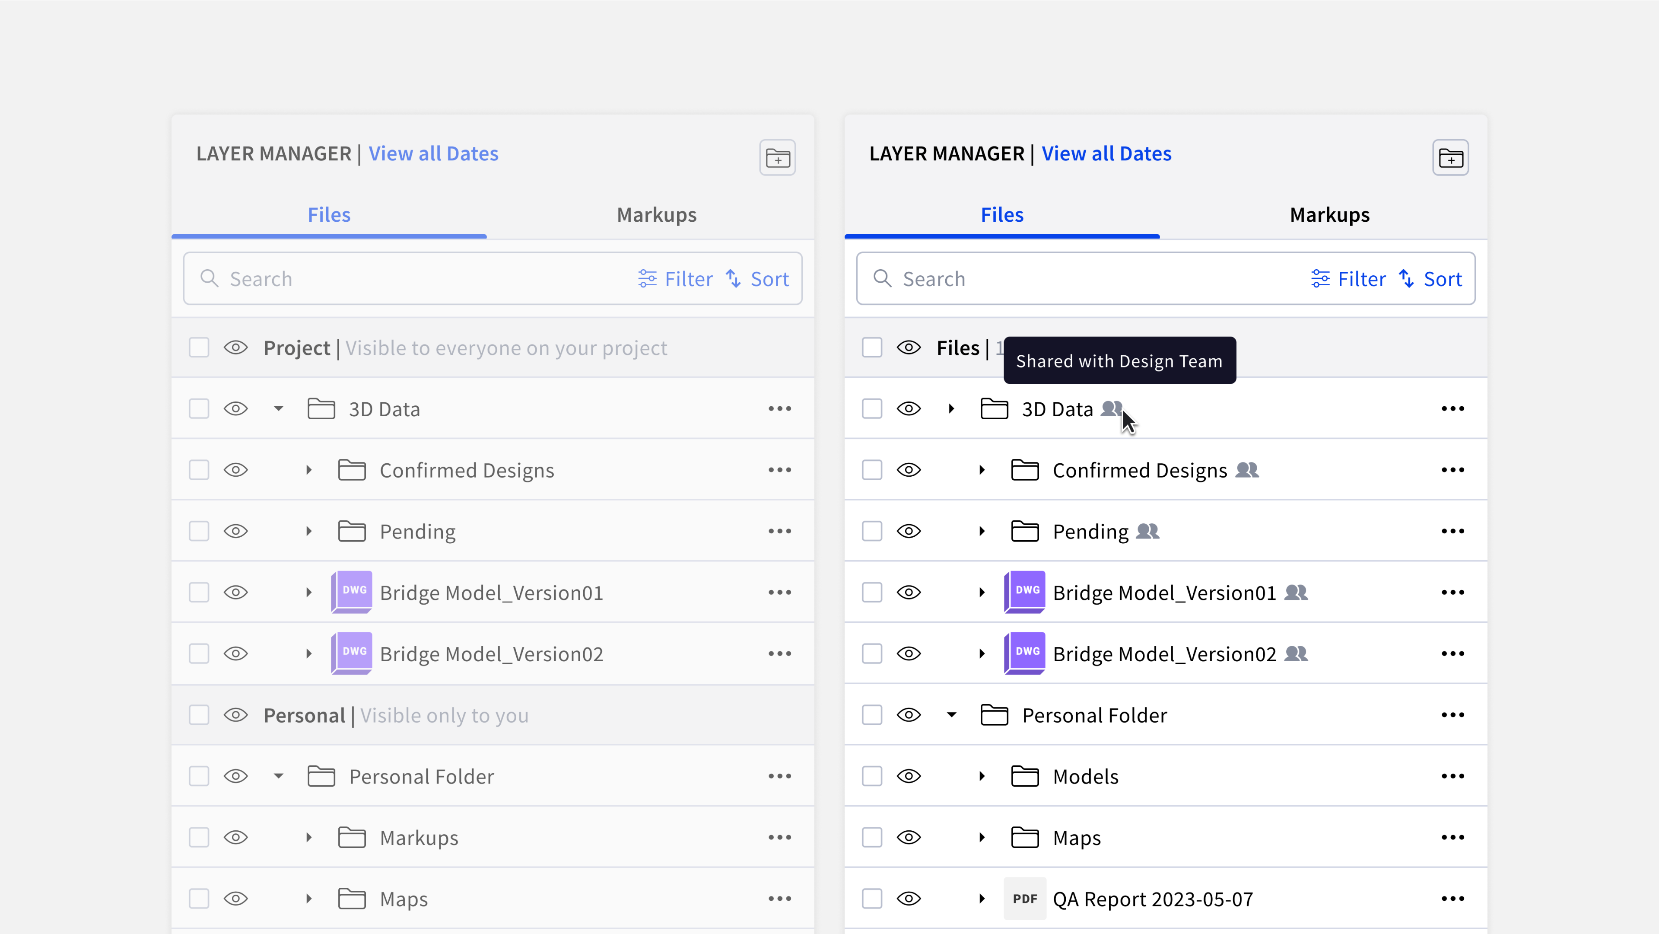Screen dimensions: 1659x934
Task: Switch to Files tab in left panel
Action: point(329,214)
